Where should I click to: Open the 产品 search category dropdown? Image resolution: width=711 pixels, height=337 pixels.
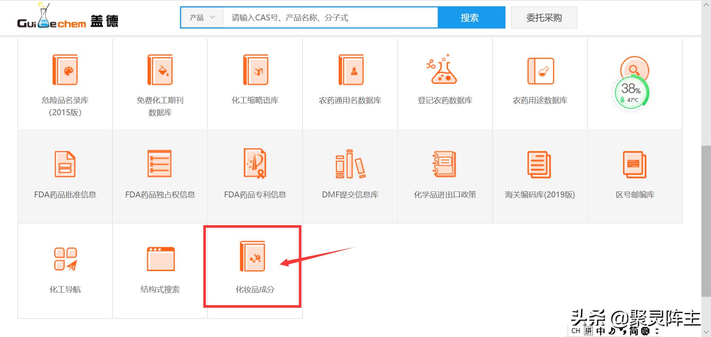pos(201,17)
